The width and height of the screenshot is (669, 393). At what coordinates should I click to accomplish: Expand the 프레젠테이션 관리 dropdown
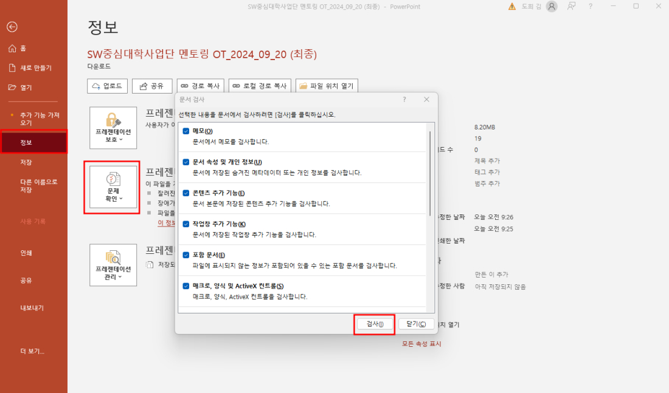click(x=113, y=265)
